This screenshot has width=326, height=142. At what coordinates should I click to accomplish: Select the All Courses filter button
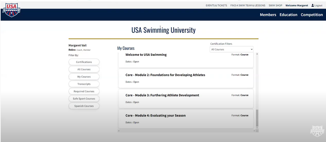(x=84, y=69)
